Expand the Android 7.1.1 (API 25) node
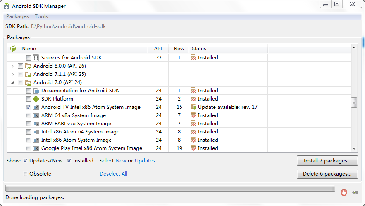This screenshot has height=206, width=365. (12, 74)
